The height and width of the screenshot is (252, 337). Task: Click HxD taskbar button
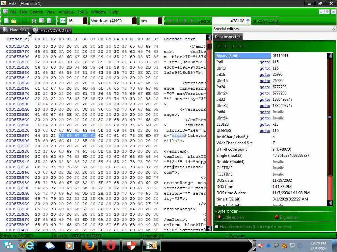click(x=151, y=245)
